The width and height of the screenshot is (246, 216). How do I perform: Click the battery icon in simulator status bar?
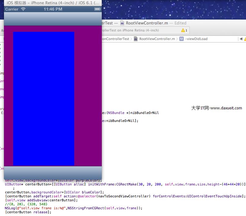[97, 9]
